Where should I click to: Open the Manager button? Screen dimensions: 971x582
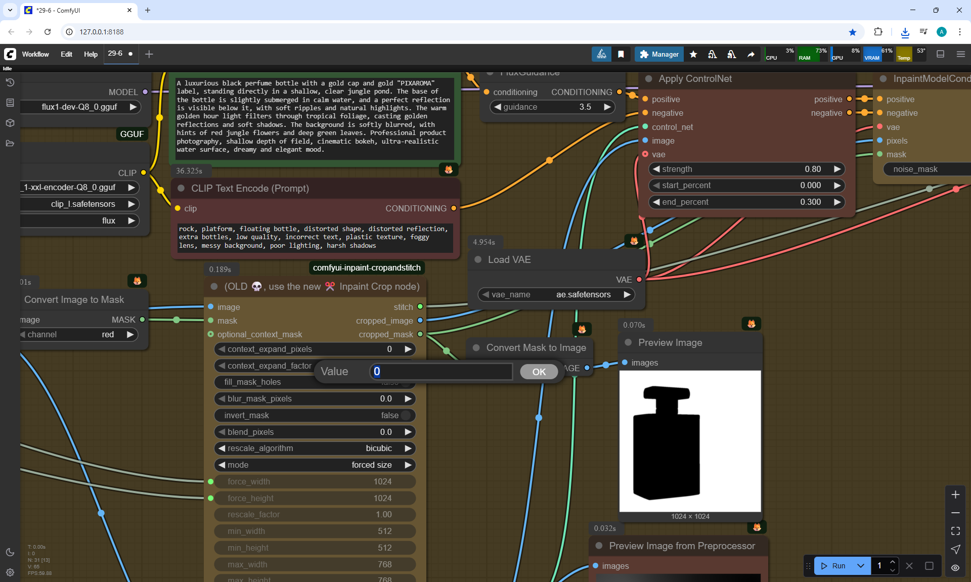click(659, 54)
